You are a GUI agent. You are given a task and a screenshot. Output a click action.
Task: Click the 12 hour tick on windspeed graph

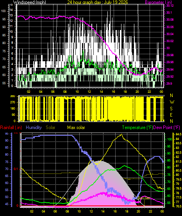click(x=89, y=92)
